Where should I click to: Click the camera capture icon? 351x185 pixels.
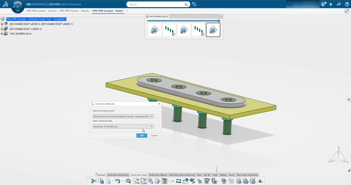[x=214, y=181]
